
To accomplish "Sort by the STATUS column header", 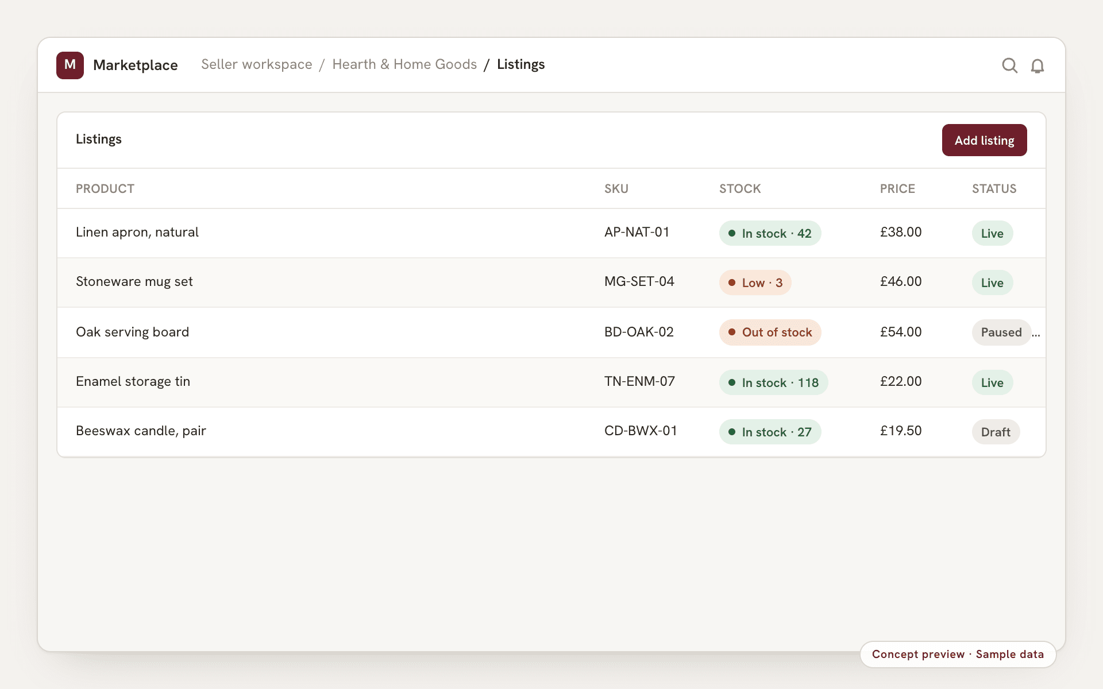I will pyautogui.click(x=994, y=188).
